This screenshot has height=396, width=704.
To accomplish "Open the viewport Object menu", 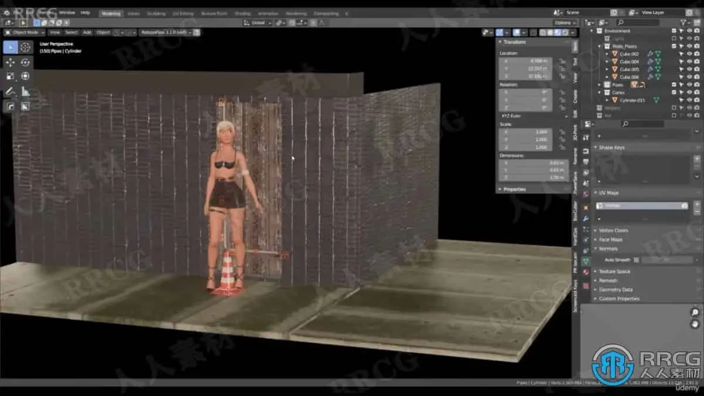I will pos(103,32).
